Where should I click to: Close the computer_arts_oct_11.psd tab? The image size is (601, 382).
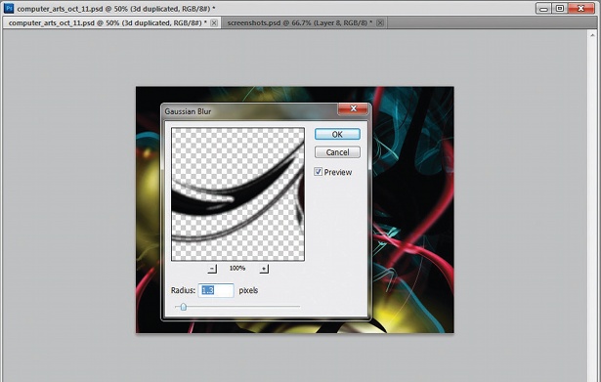pos(214,23)
